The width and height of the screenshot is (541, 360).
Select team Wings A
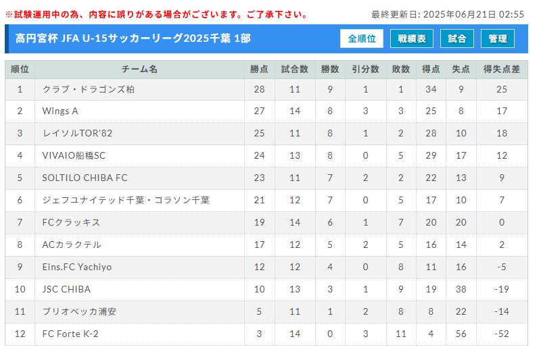click(x=60, y=111)
